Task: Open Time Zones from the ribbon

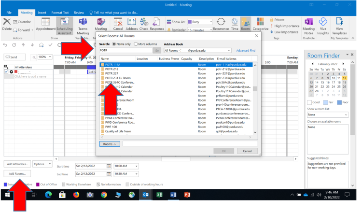Action: (x=235, y=24)
